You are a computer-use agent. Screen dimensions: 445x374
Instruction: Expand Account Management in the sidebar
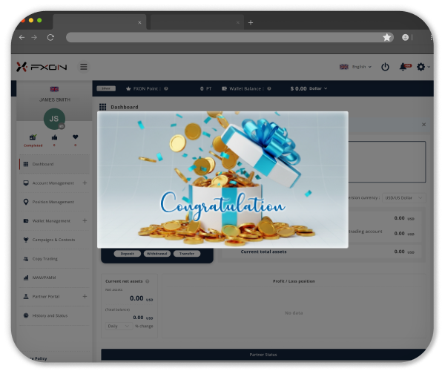click(x=85, y=183)
